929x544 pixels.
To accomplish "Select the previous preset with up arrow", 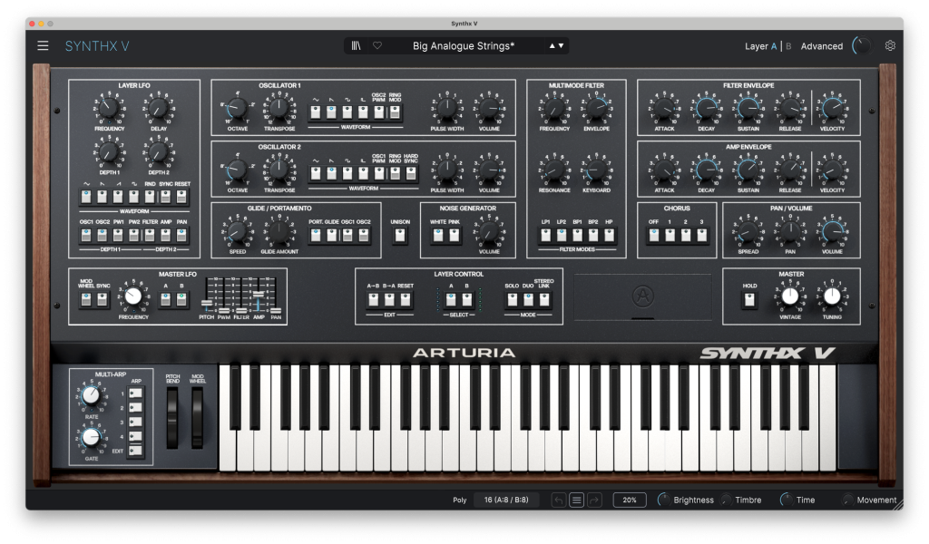I will 553,45.
